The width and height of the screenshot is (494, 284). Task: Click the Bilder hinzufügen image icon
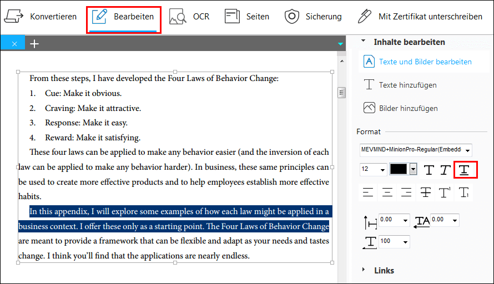pos(369,108)
